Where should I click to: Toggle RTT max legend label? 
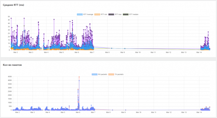[x=118, y=14]
